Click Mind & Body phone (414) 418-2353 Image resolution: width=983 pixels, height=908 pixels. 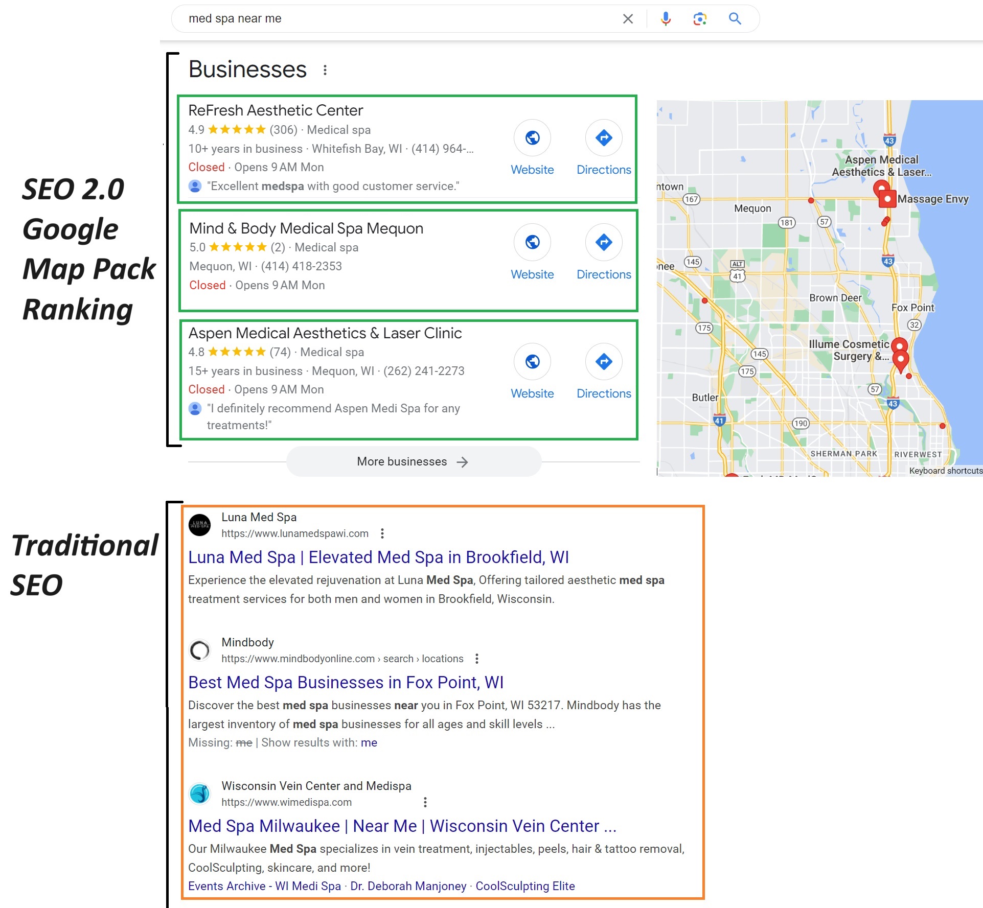point(301,266)
